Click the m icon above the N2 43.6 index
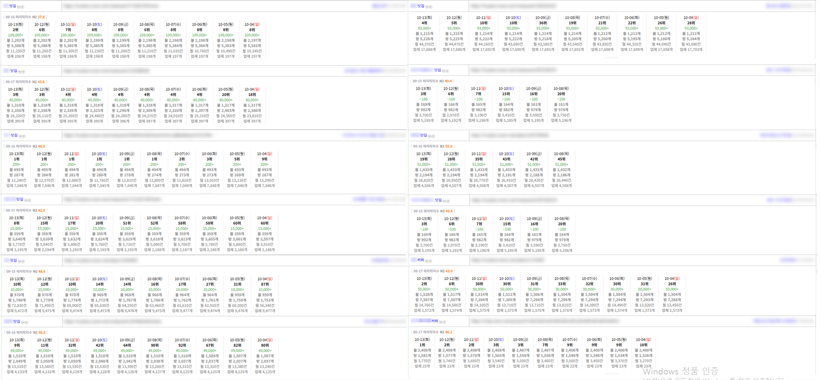The width and height of the screenshot is (820, 380). (20, 72)
